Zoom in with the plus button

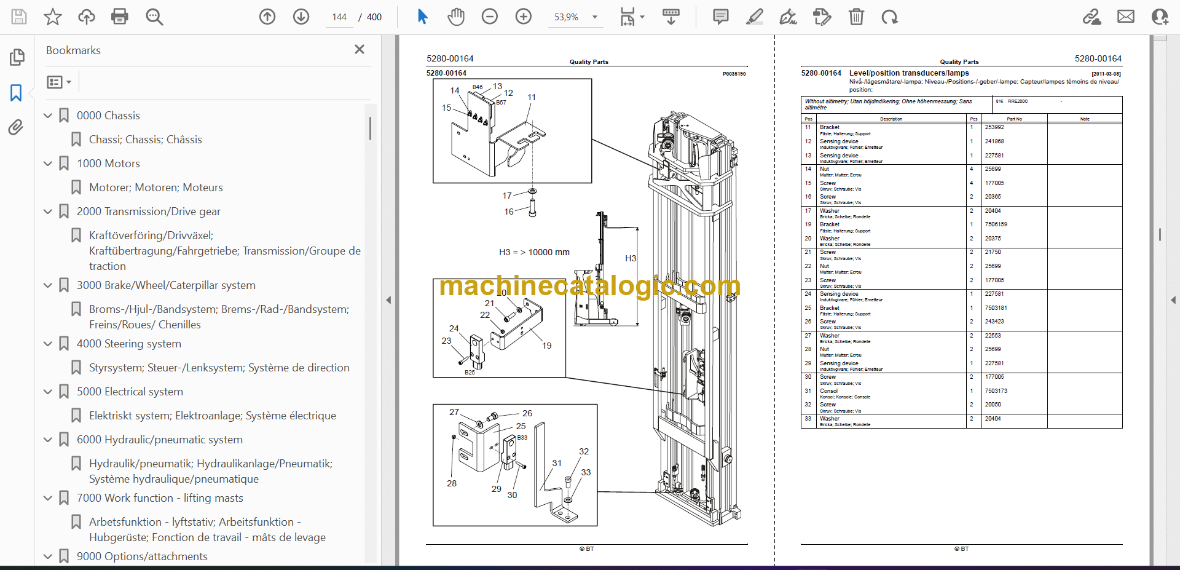pos(524,17)
